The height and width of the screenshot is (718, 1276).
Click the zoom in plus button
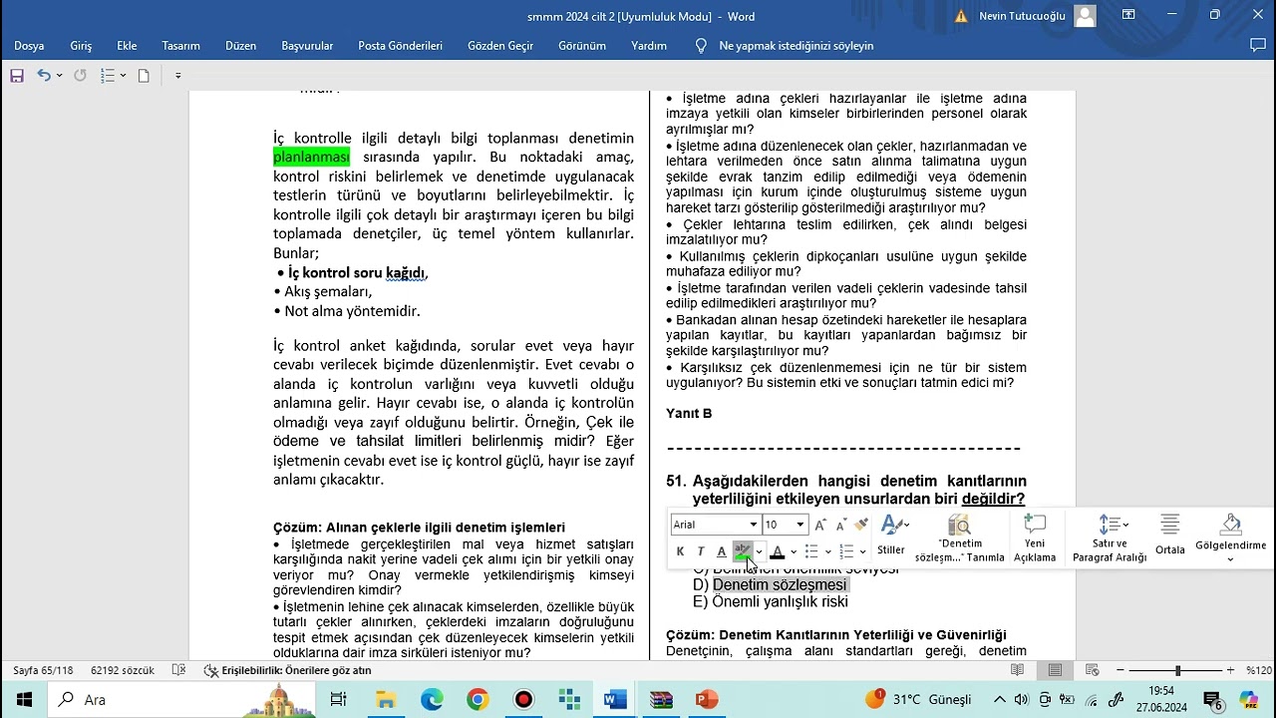point(1231,670)
